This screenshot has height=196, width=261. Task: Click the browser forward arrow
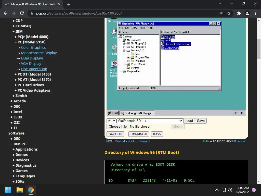pos(14,13)
